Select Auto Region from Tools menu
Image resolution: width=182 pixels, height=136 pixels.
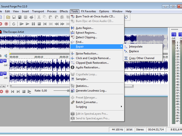97,28
